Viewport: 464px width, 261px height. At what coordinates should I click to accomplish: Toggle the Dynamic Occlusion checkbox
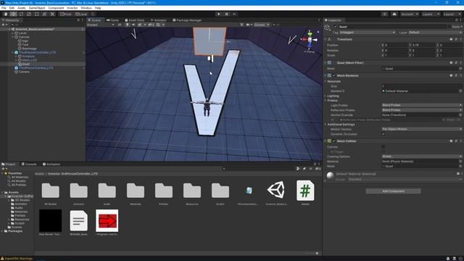pos(384,134)
